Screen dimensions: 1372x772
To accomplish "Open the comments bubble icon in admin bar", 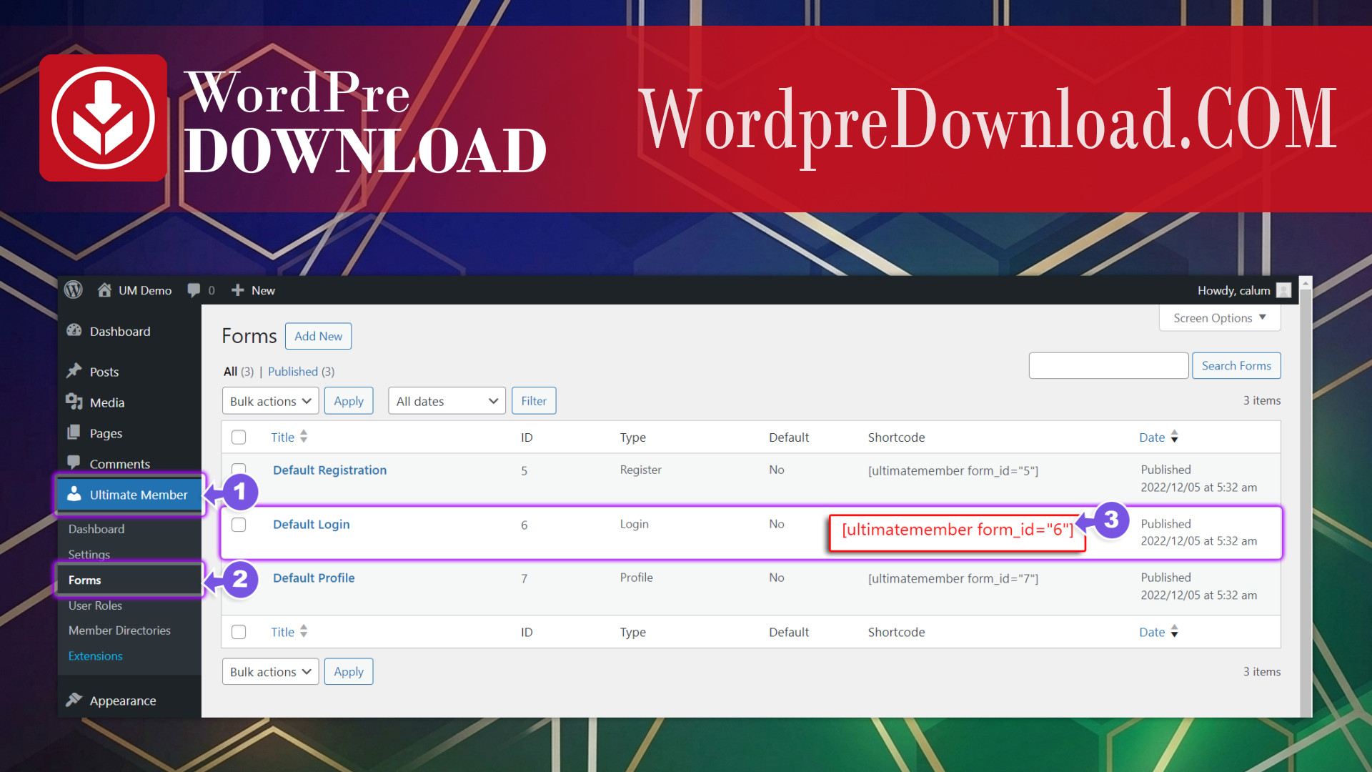I will click(x=194, y=290).
